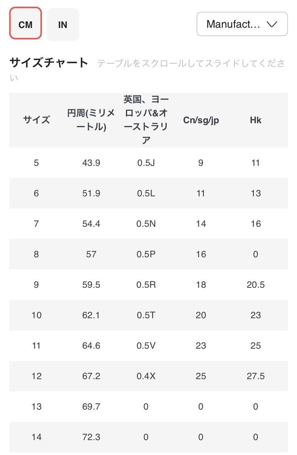Click the 0.5J size value
This screenshot has width=297, height=455.
pos(145,163)
